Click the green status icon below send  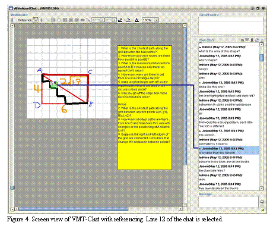point(262,209)
